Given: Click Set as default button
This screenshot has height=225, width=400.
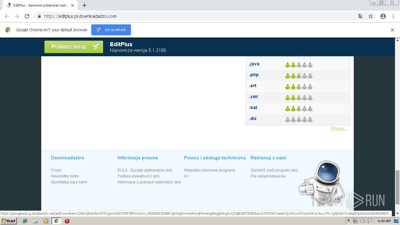Looking at the screenshot, I should point(111,30).
